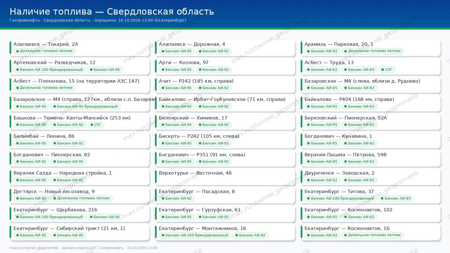Click the 'Арамиль — Парковая, 20, 1' title
Screen dimensions: 450x253
pos(339,44)
